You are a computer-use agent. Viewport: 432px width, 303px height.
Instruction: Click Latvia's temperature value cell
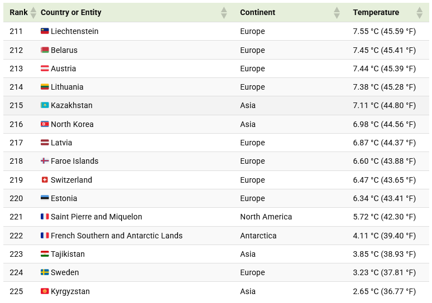(x=384, y=143)
